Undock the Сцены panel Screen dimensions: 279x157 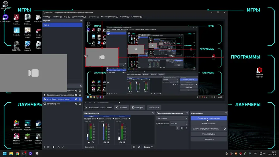click(81, 21)
